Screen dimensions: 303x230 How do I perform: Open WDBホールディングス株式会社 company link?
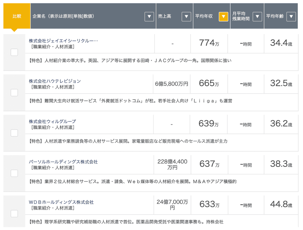pyautogui.click(x=61, y=202)
